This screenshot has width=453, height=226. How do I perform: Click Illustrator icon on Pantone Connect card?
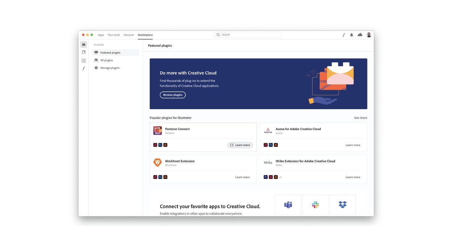point(165,145)
